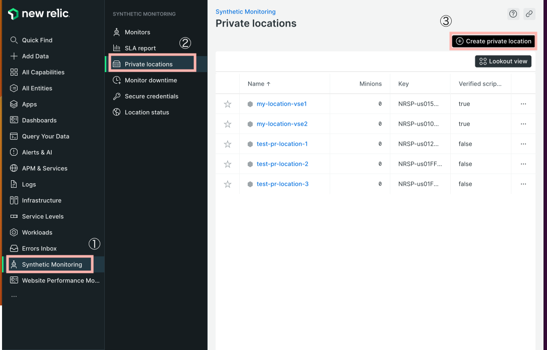This screenshot has width=547, height=350.
Task: Open the my-location-vse1 link
Action: click(281, 104)
